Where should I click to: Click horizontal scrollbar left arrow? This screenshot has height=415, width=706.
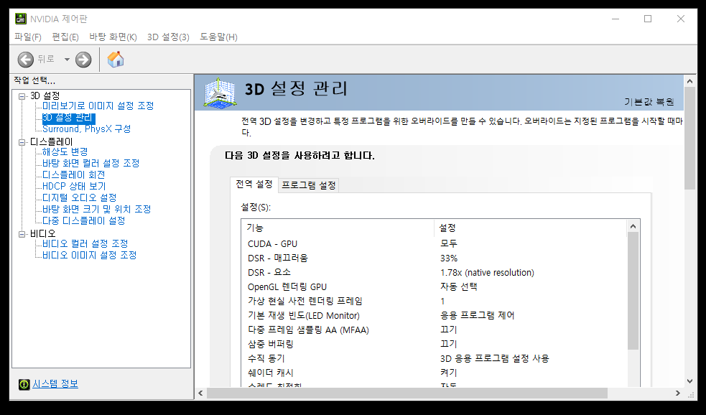point(201,393)
